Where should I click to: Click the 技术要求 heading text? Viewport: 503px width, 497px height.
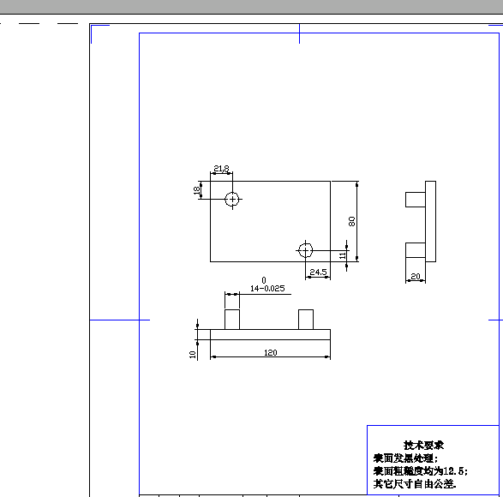(423, 445)
